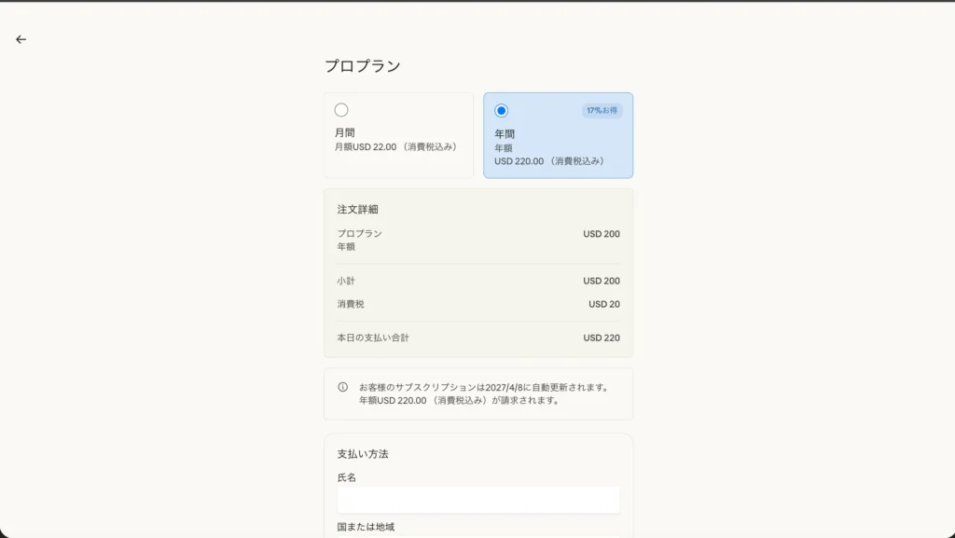Click the 消費税 amount USD 20
This screenshot has height=538, width=955.
coord(603,304)
